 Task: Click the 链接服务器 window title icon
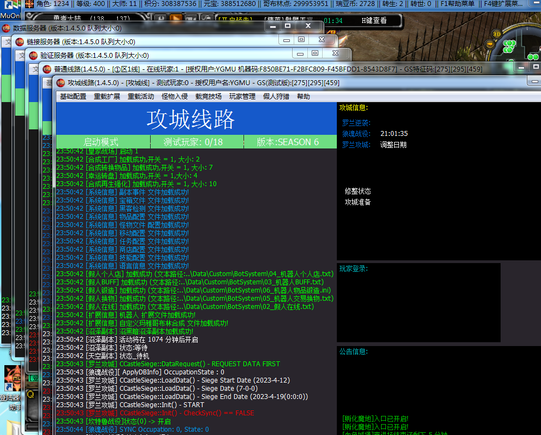pos(20,41)
